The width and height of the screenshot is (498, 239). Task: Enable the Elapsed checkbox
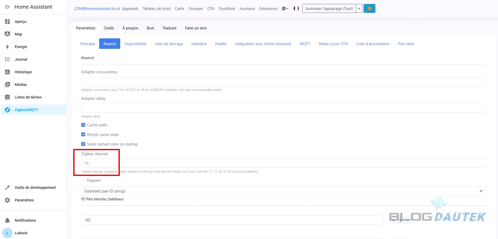coord(83,180)
